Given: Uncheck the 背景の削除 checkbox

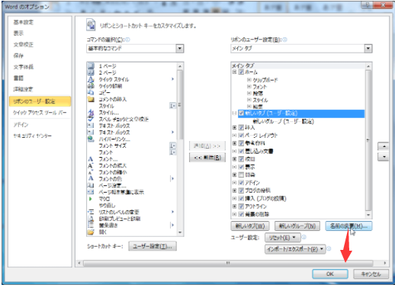Looking at the screenshot, I should pyautogui.click(x=241, y=214).
